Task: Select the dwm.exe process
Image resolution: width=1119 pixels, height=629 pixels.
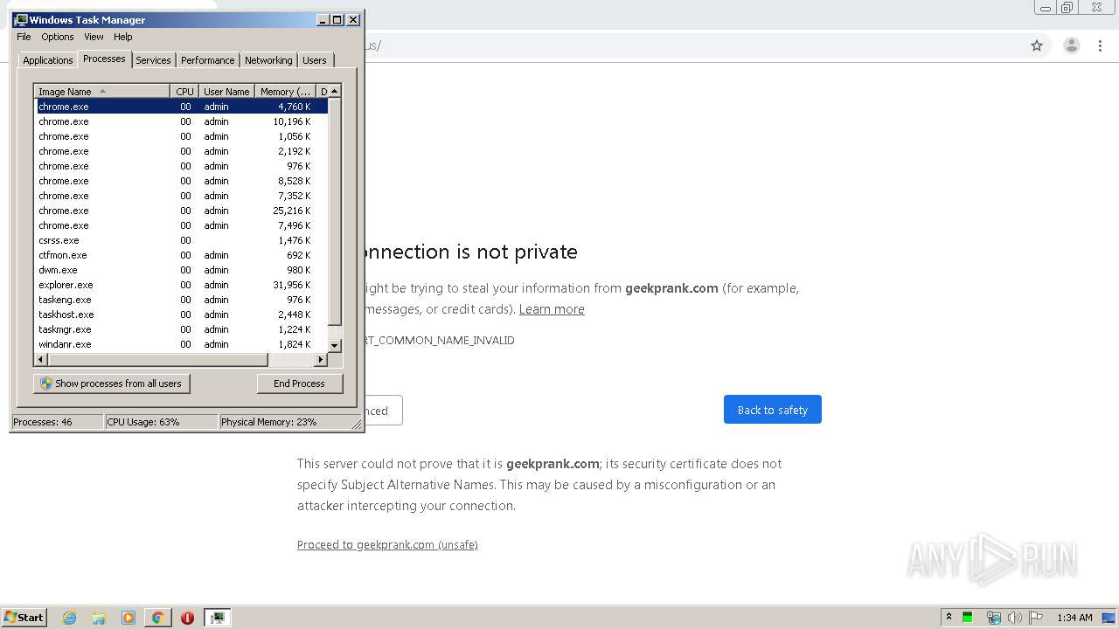Action: pos(181,270)
